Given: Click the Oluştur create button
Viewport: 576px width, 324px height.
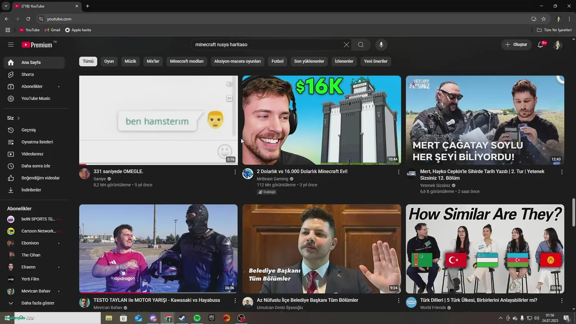Looking at the screenshot, I should [516, 45].
